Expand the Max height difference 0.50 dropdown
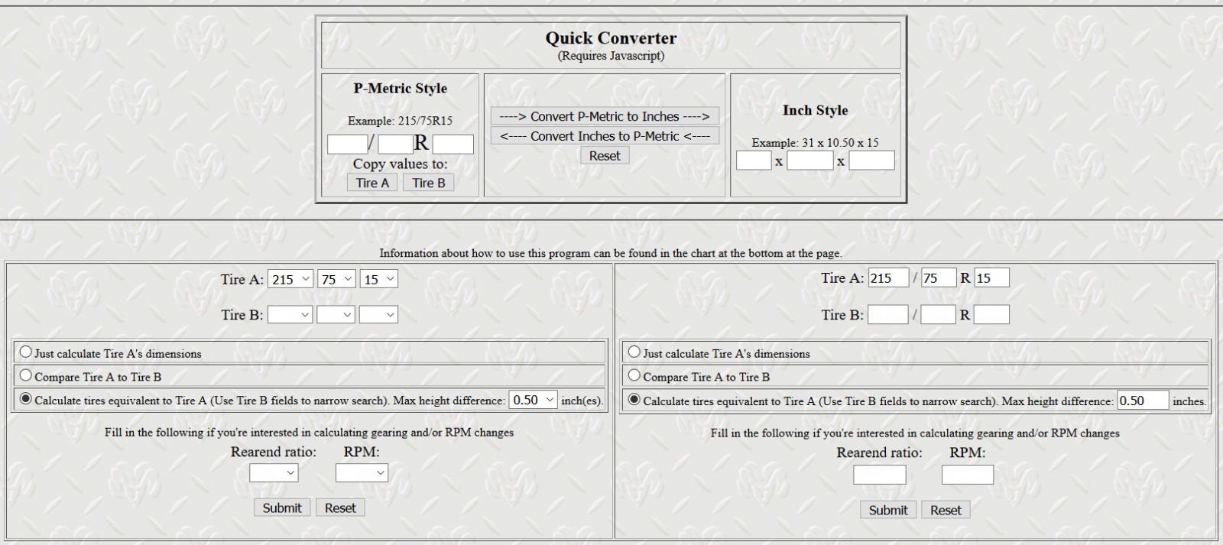1223x545 pixels. click(x=533, y=400)
